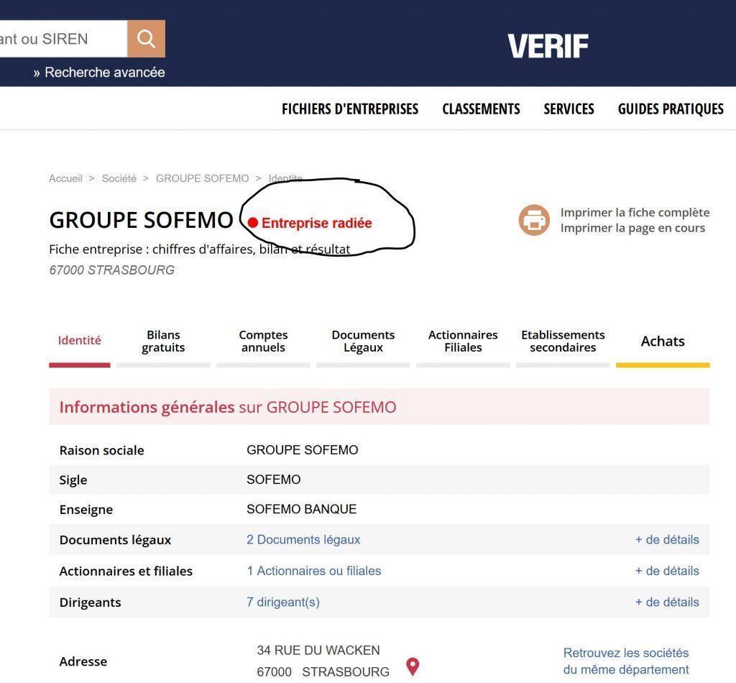Screen dimensions: 736x683
Task: Click Accueil in the breadcrumb trail
Action: pyautogui.click(x=65, y=178)
